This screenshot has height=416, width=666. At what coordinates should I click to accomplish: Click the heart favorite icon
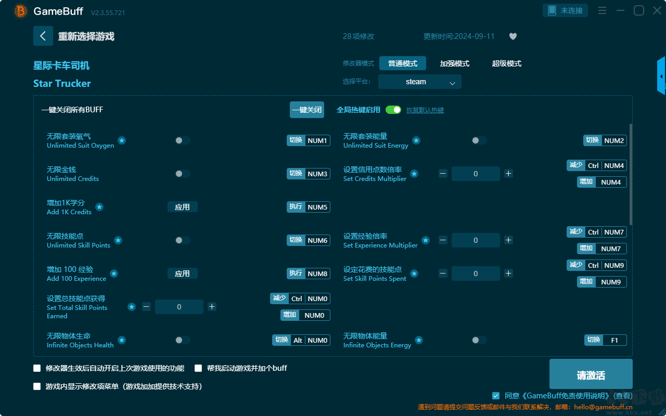click(513, 36)
